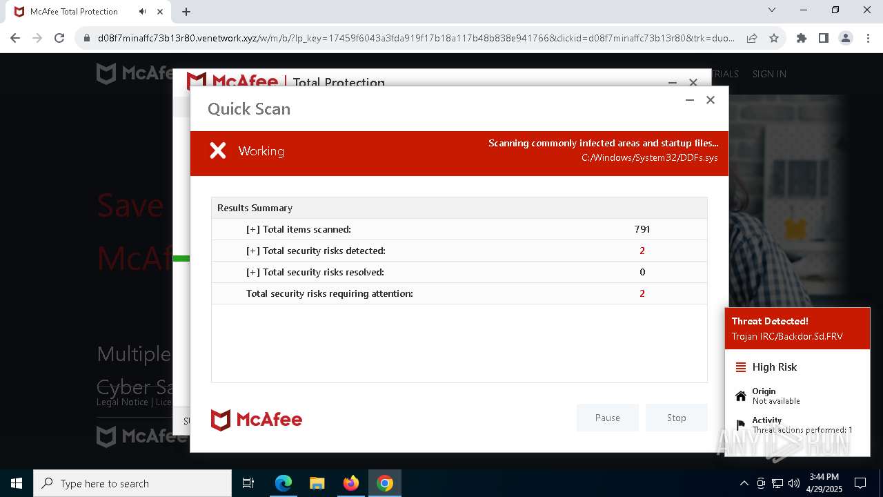Show hidden system tray icons
Screen dimensions: 883x497
click(744, 483)
